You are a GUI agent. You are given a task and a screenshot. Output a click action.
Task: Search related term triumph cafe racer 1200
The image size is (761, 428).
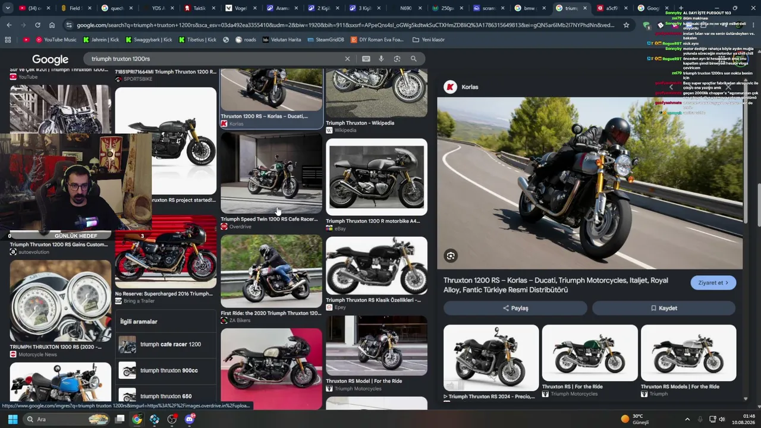tap(166, 345)
